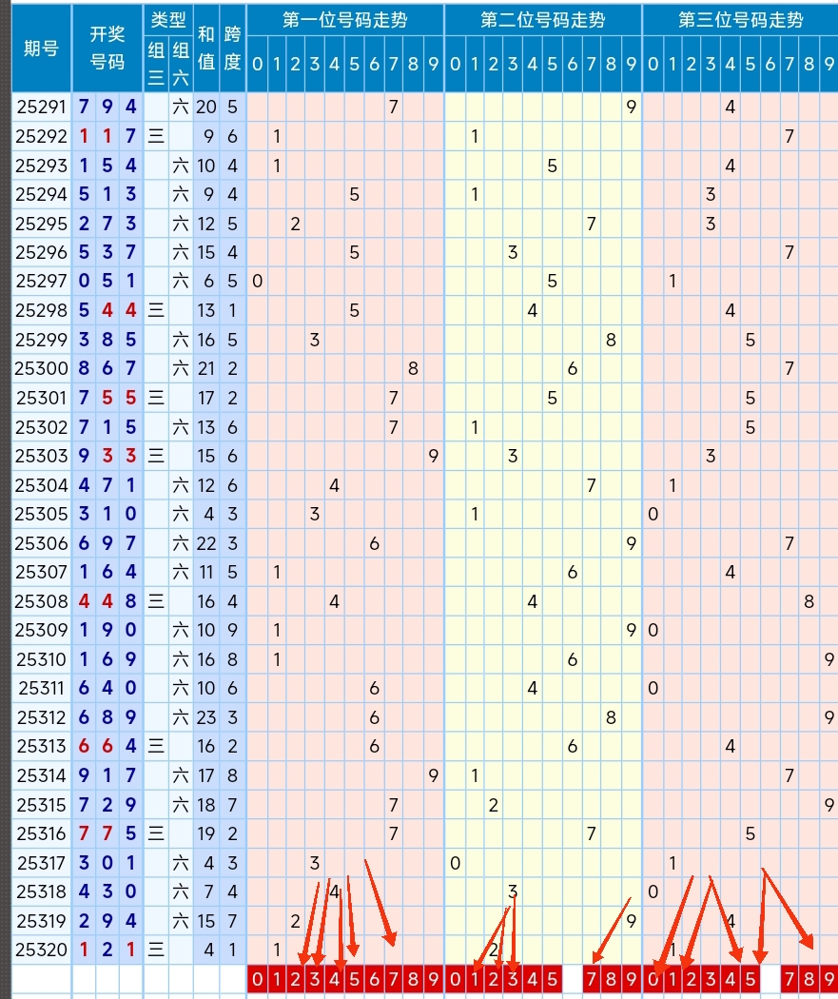Image resolution: width=838 pixels, height=999 pixels.
Task: Pick digit 9 in second-position selection row
Action: (631, 979)
